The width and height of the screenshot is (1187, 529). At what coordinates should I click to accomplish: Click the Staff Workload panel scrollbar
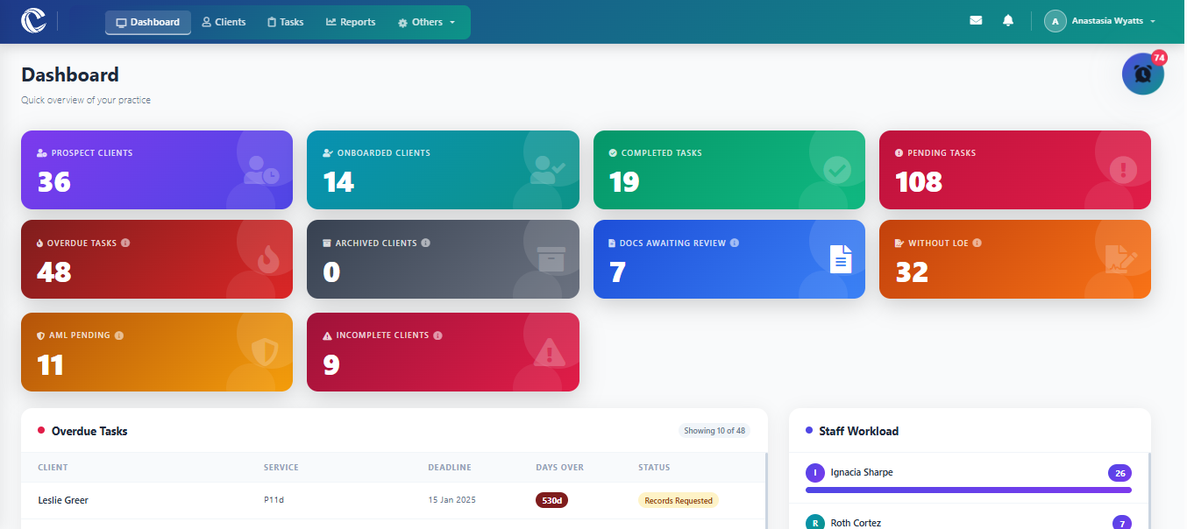(1149, 490)
